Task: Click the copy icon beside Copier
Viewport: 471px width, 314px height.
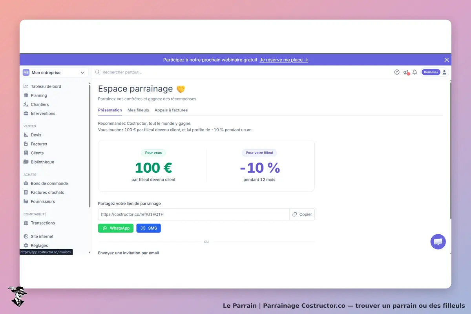Action: 295,214
